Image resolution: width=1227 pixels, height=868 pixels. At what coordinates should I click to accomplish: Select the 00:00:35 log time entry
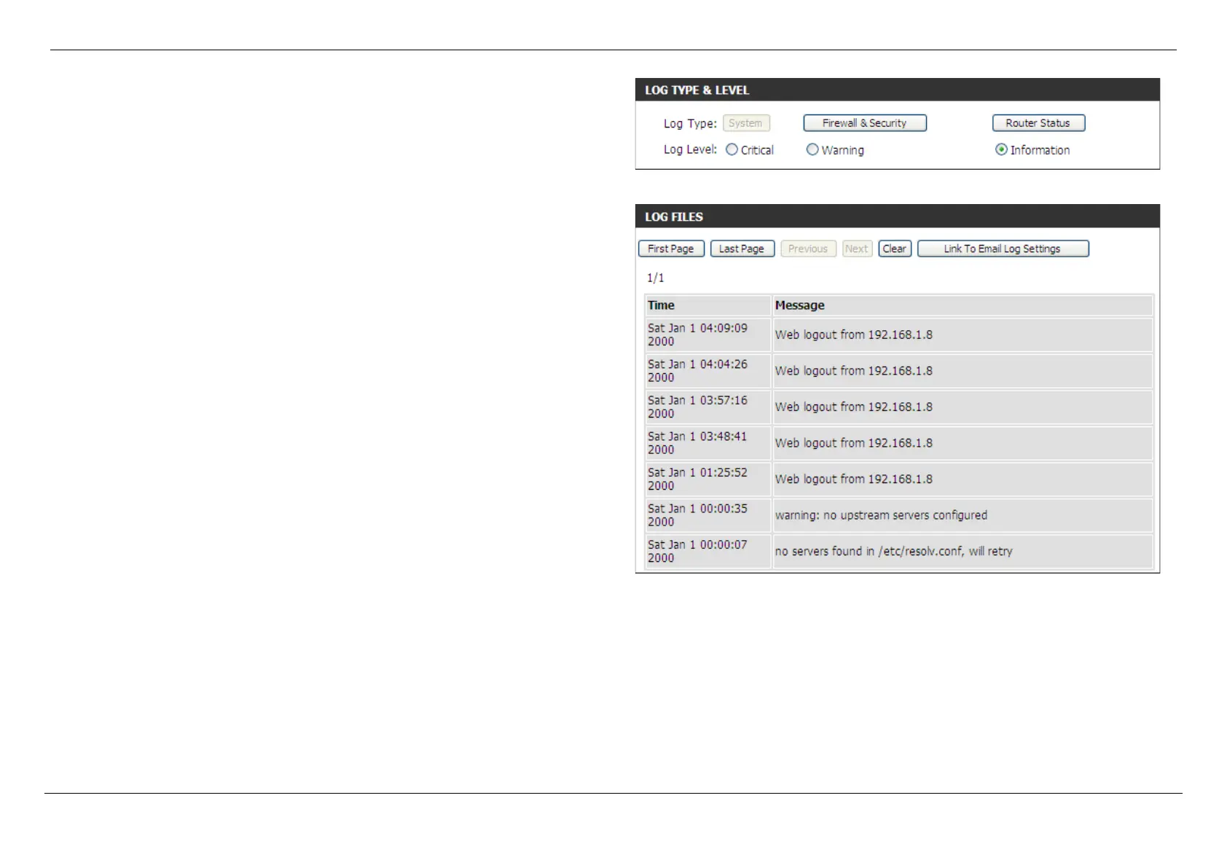(707, 515)
